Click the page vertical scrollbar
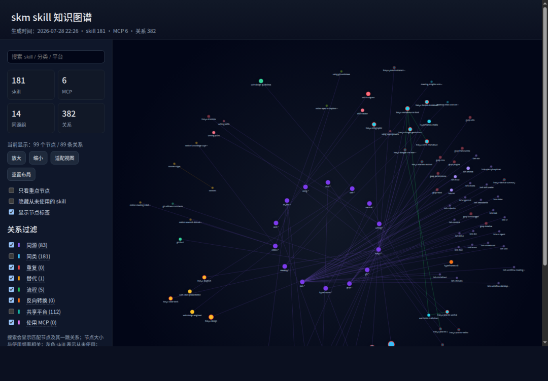 [545, 136]
